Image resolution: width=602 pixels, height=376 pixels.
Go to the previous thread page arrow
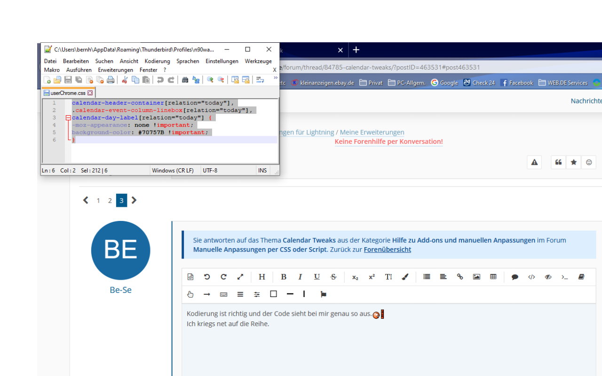coord(86,200)
